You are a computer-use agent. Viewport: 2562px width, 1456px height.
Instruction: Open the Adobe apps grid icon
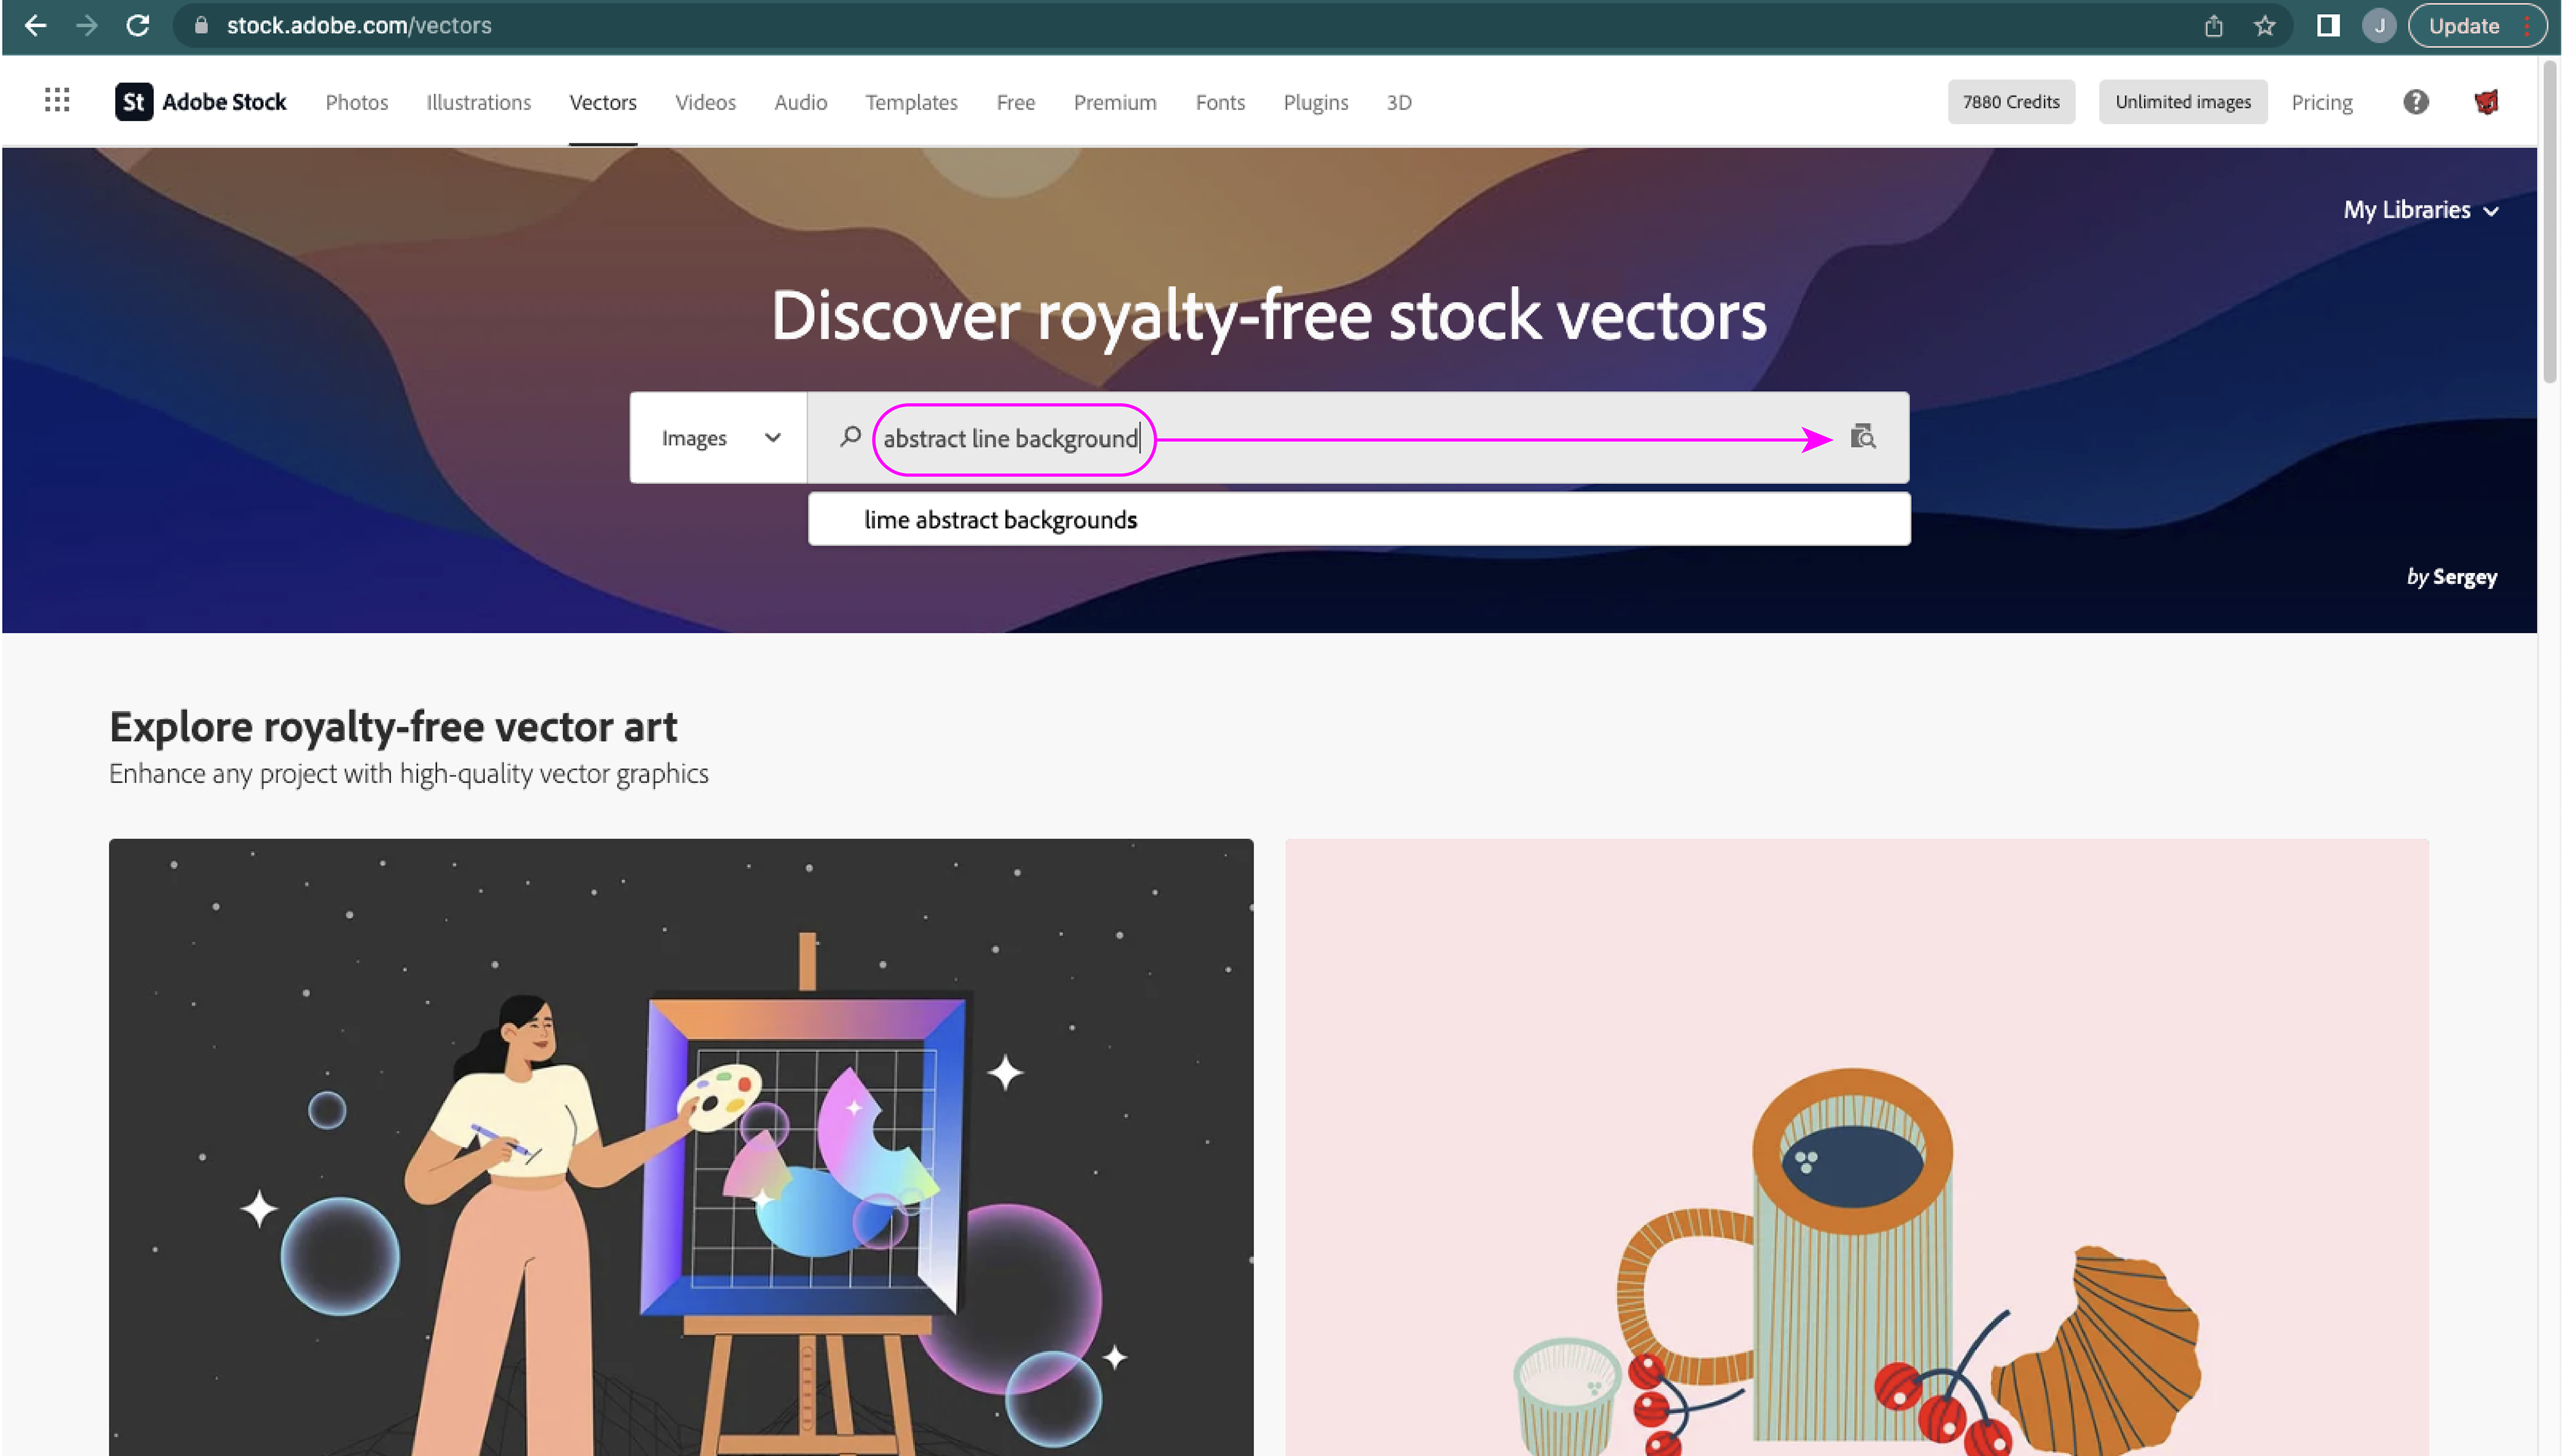point(57,100)
